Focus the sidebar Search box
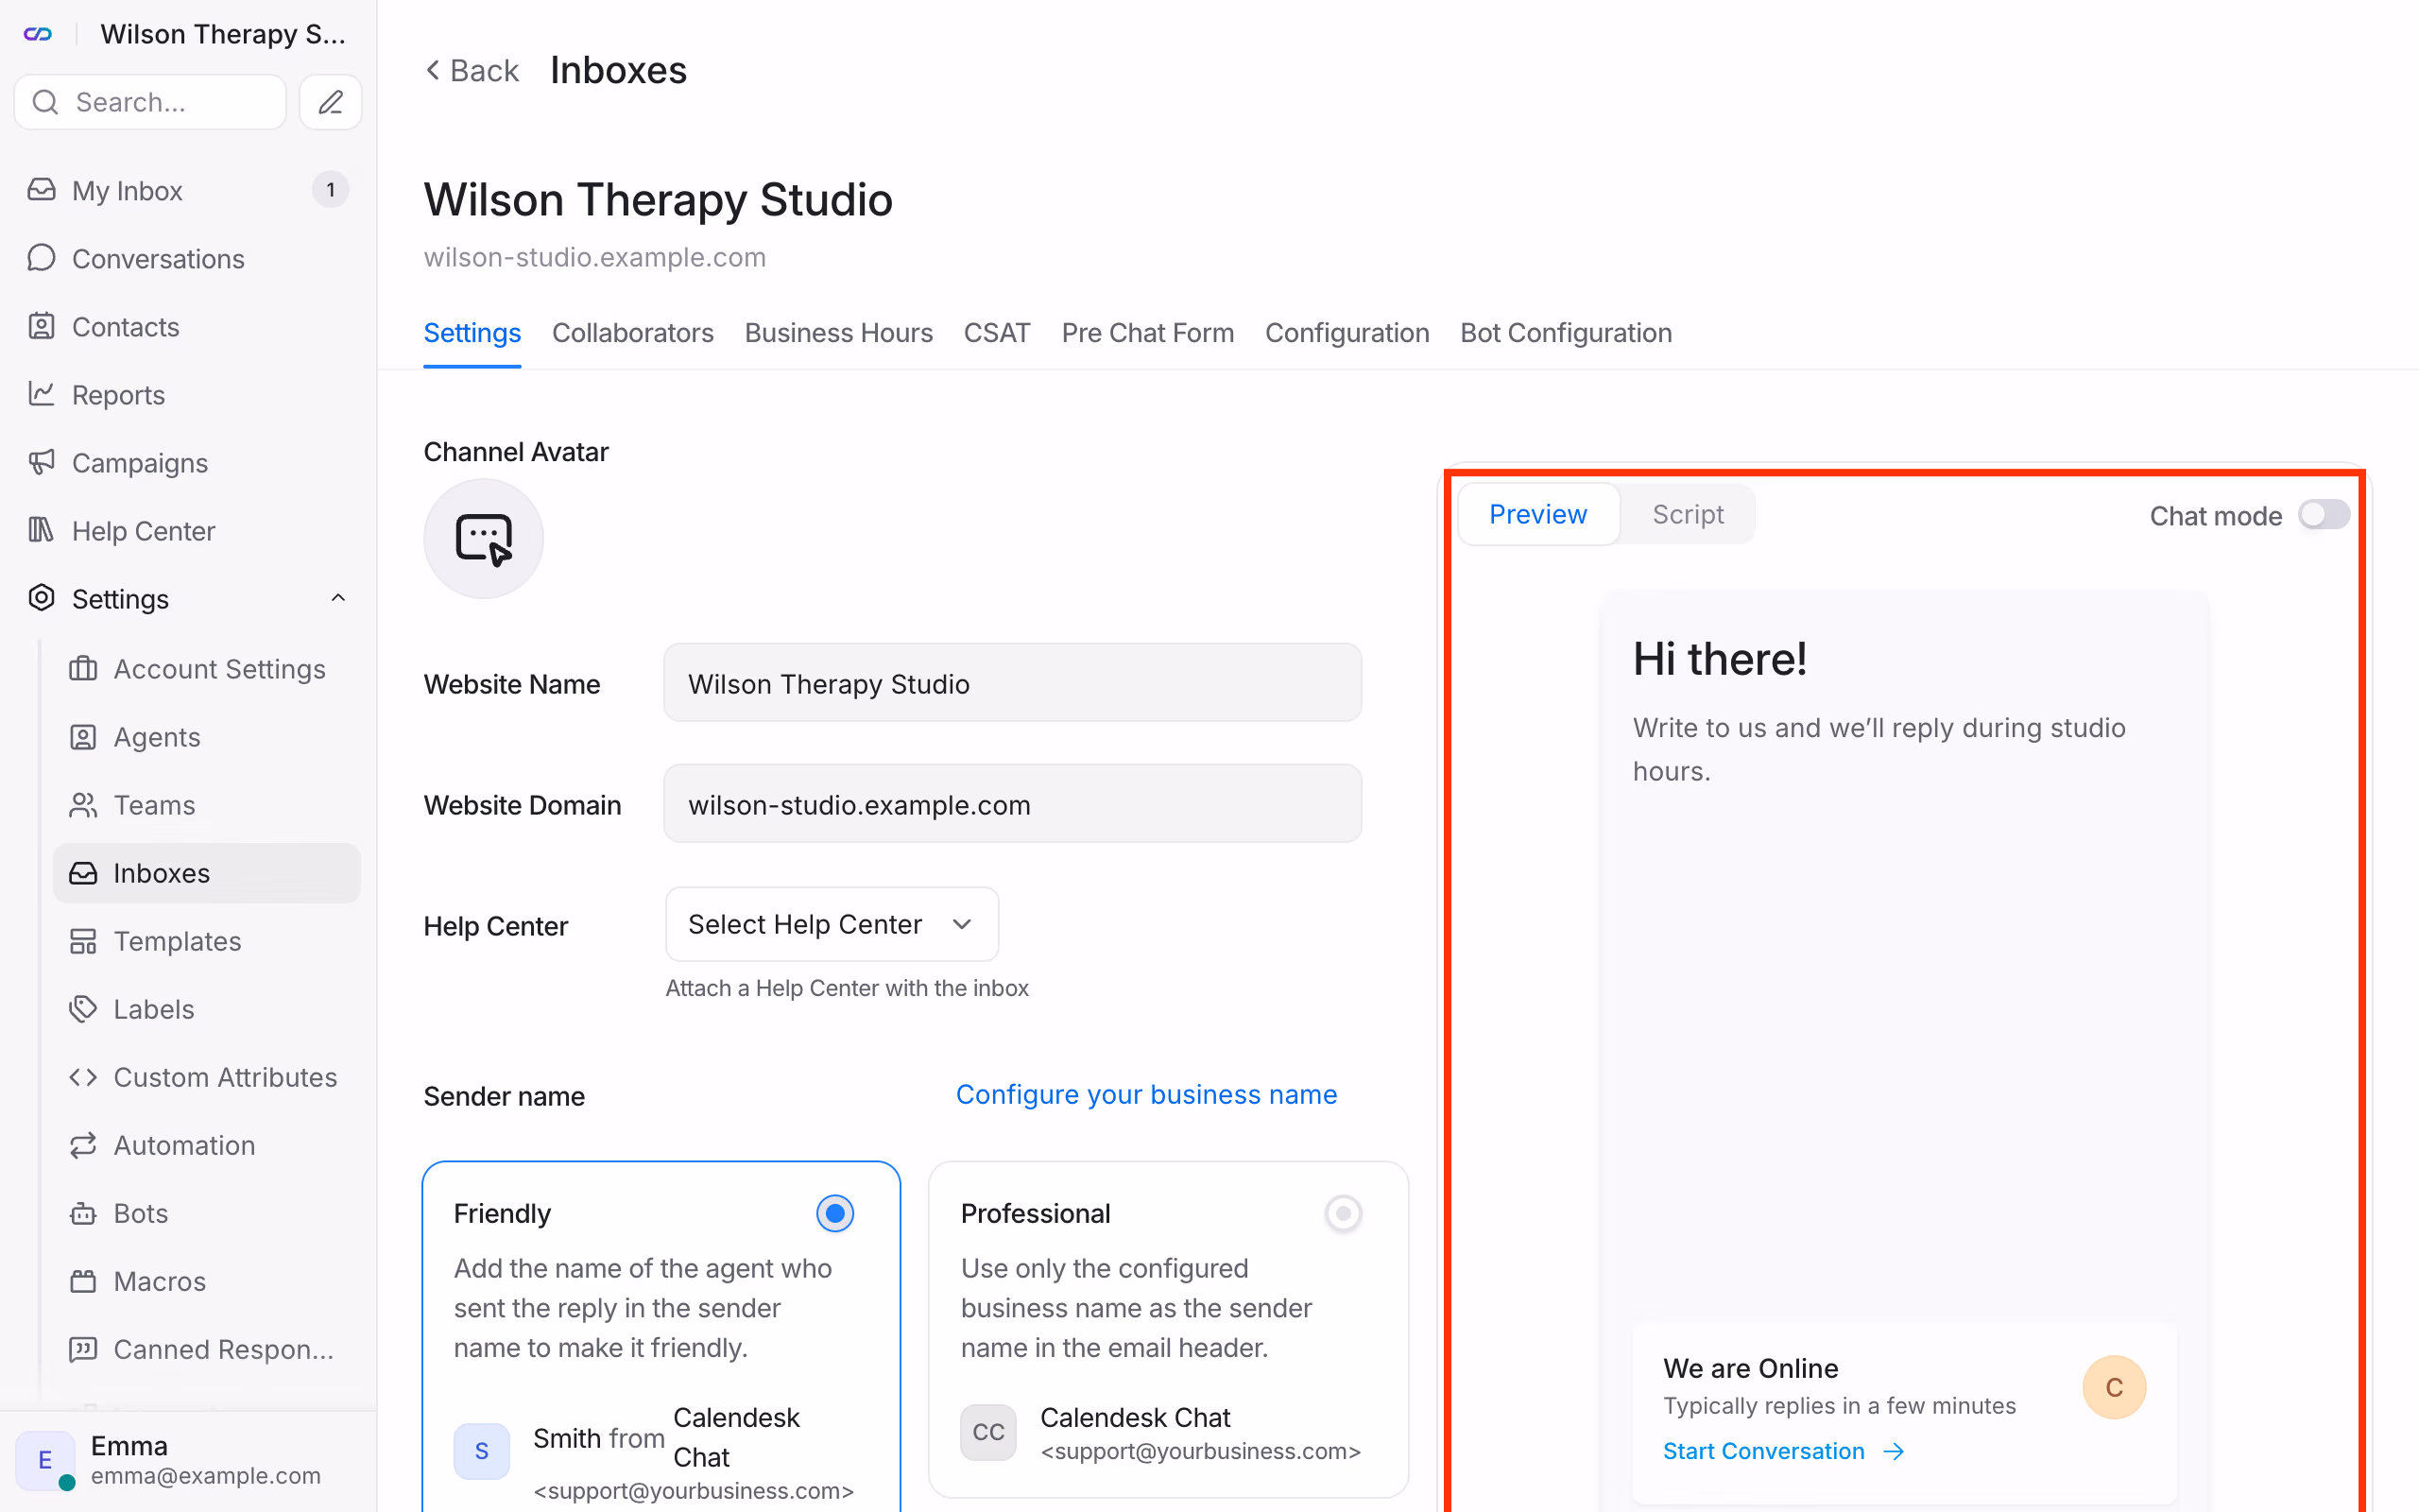 click(x=151, y=102)
